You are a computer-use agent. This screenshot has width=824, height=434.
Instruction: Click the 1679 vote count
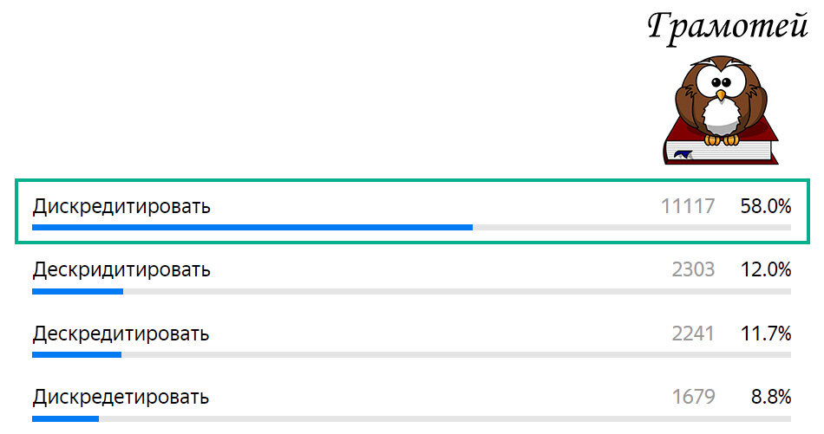pyautogui.click(x=693, y=398)
